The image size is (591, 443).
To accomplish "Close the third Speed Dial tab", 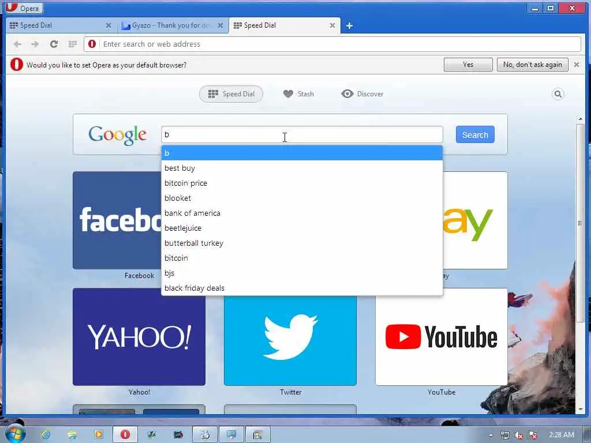I will pyautogui.click(x=332, y=25).
